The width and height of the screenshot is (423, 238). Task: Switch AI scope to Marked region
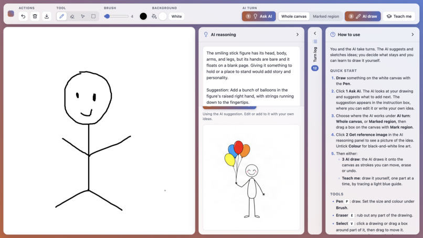click(x=326, y=16)
